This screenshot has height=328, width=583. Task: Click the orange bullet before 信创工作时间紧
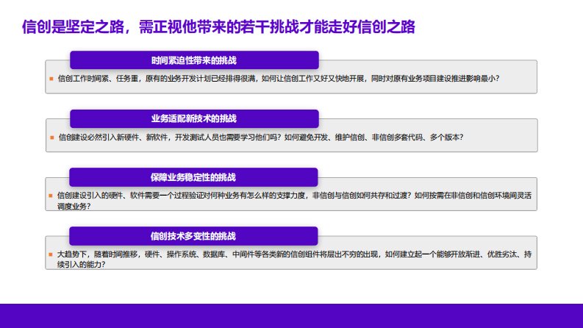51,78
